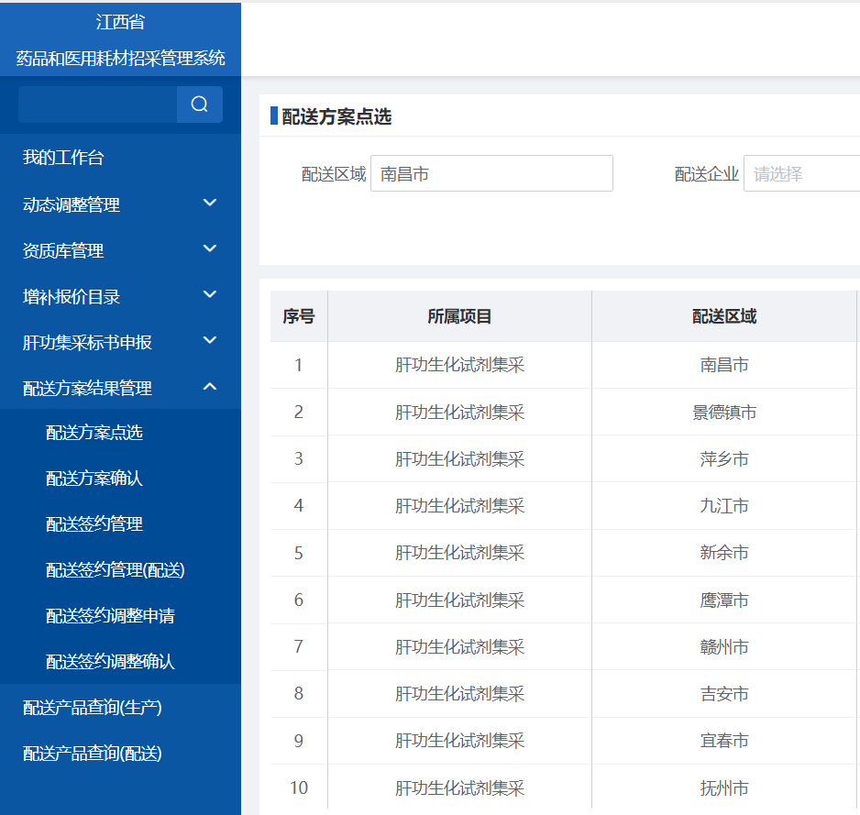Open 配送签约调整申请 submenu item
Image resolution: width=860 pixels, height=815 pixels.
[110, 616]
